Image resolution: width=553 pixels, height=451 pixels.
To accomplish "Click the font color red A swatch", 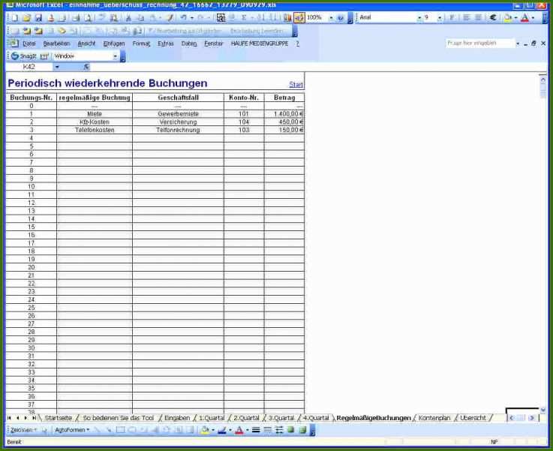I will [239, 430].
